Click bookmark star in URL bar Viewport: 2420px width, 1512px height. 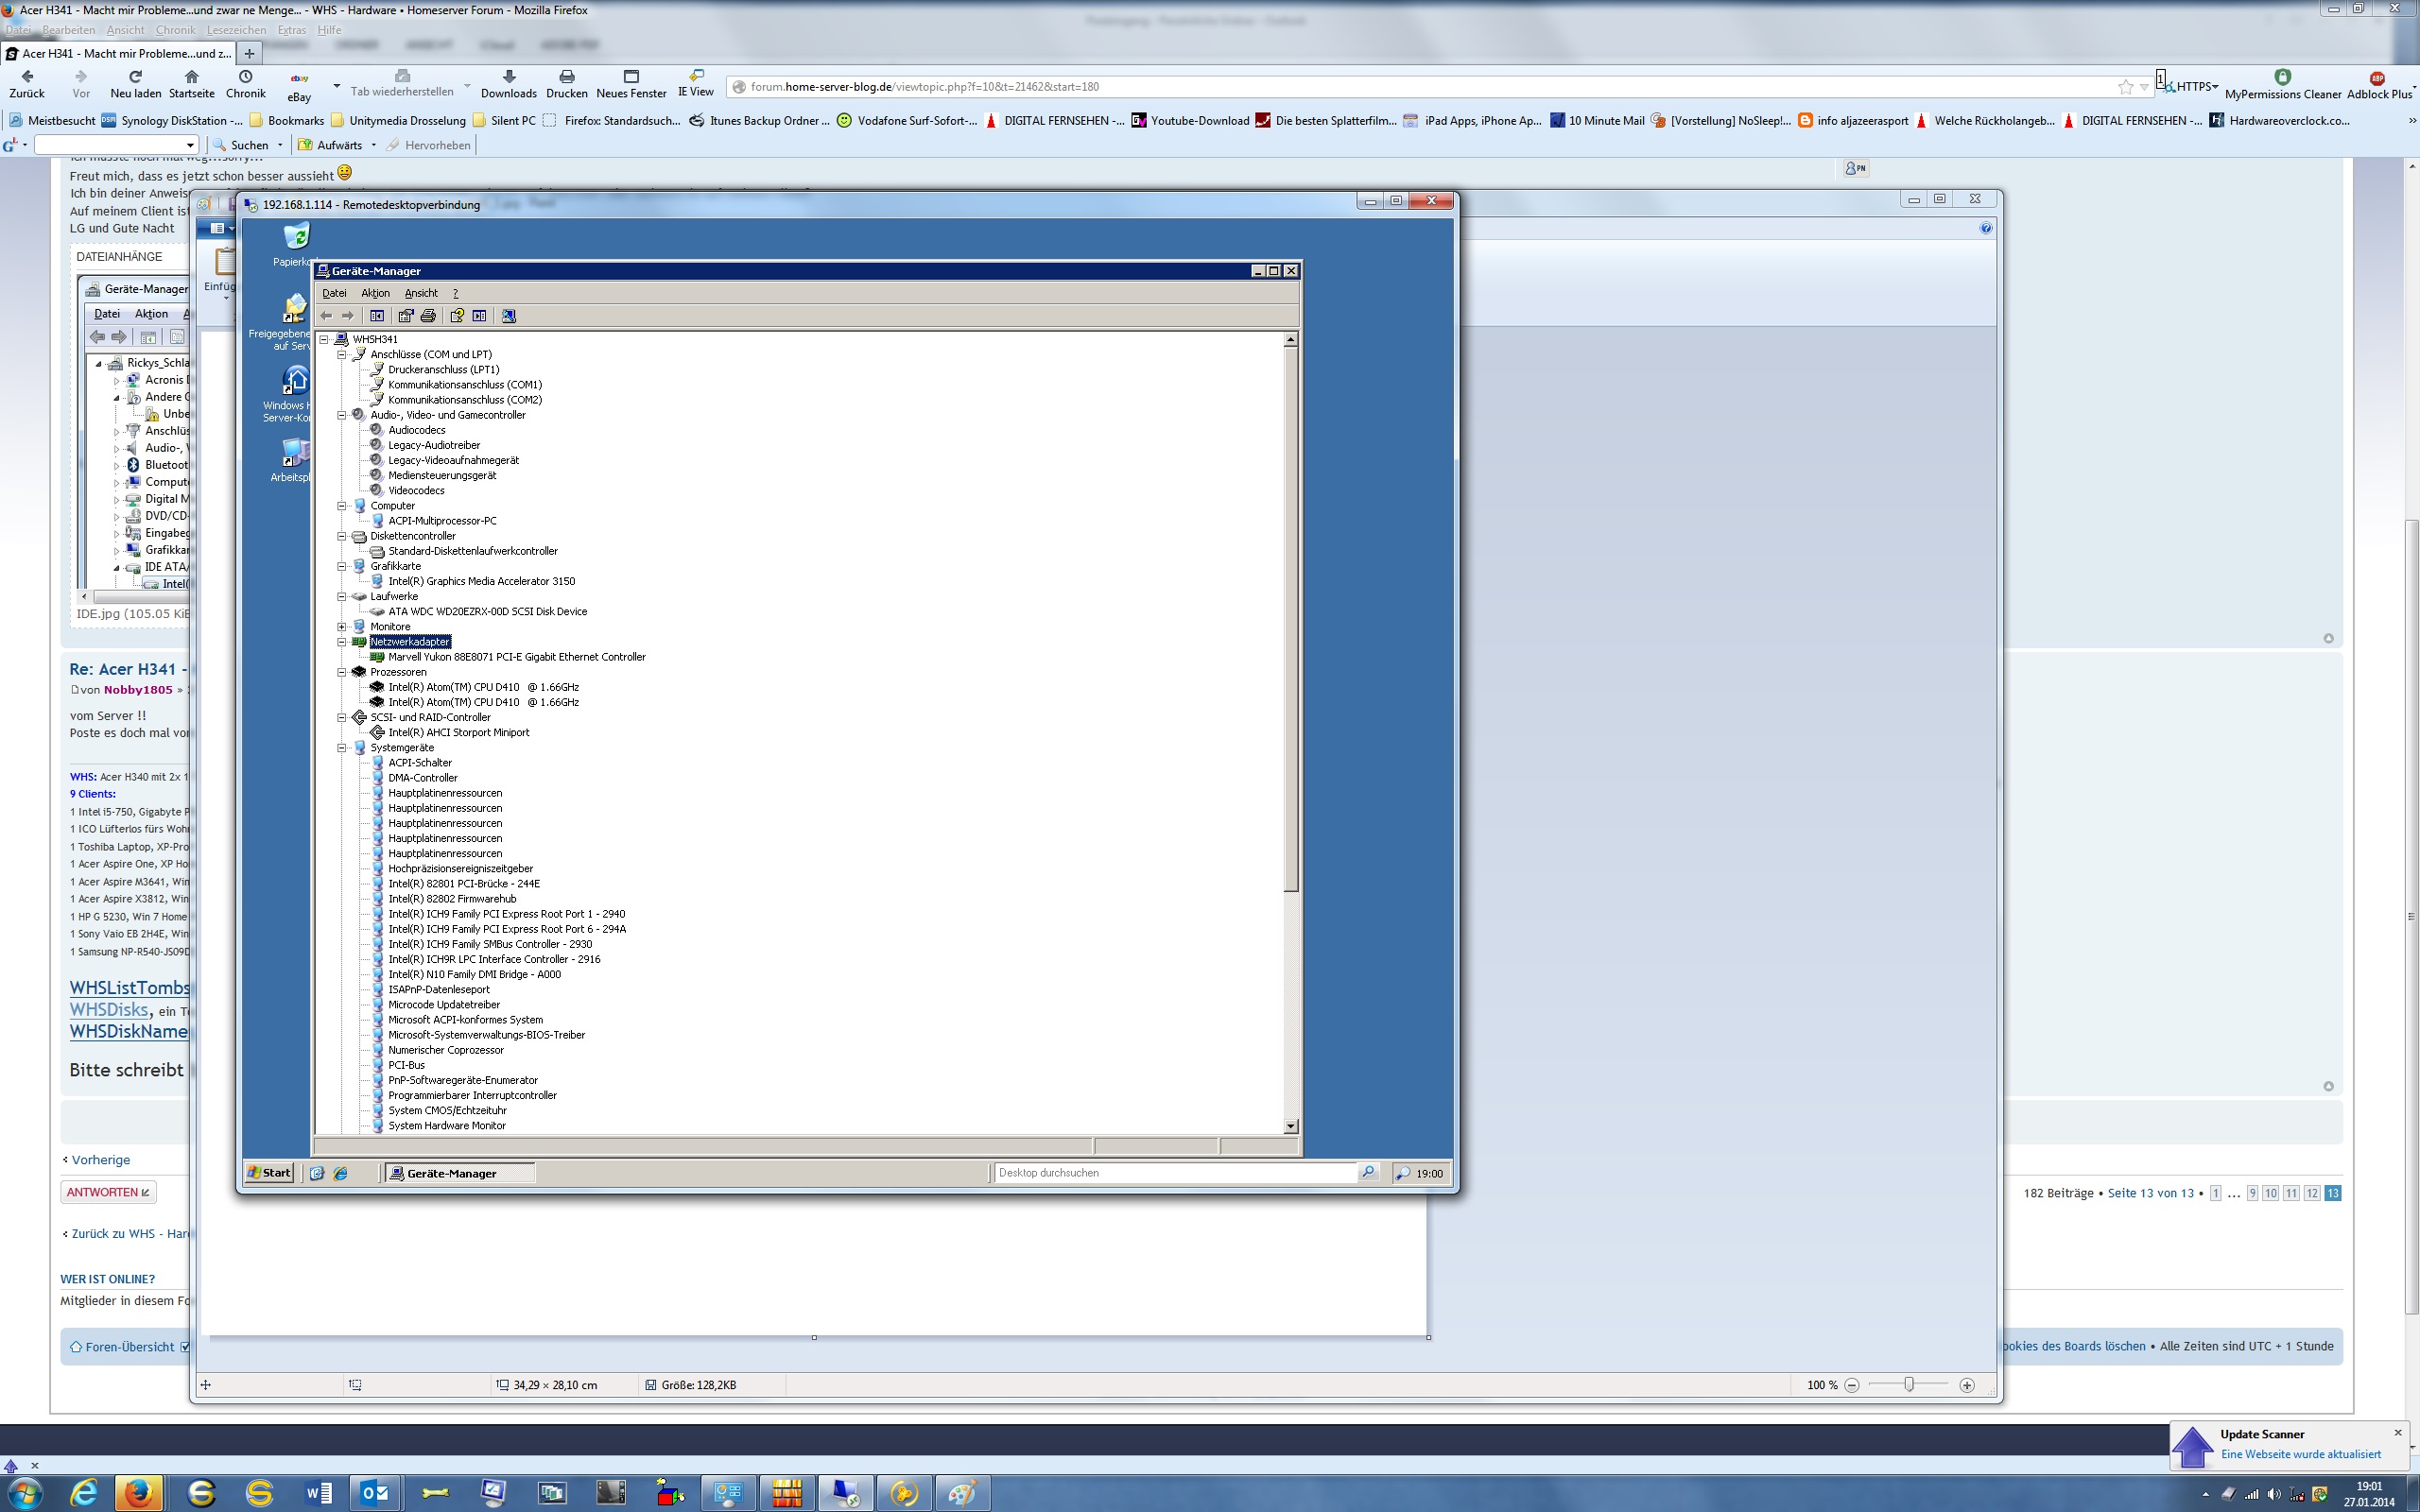2125,87
